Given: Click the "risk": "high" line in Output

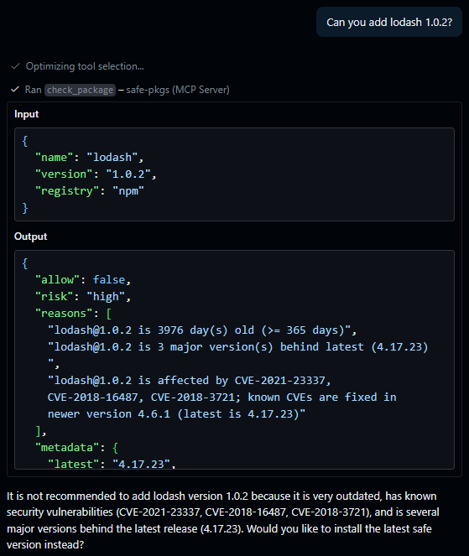Looking at the screenshot, I should (83, 296).
